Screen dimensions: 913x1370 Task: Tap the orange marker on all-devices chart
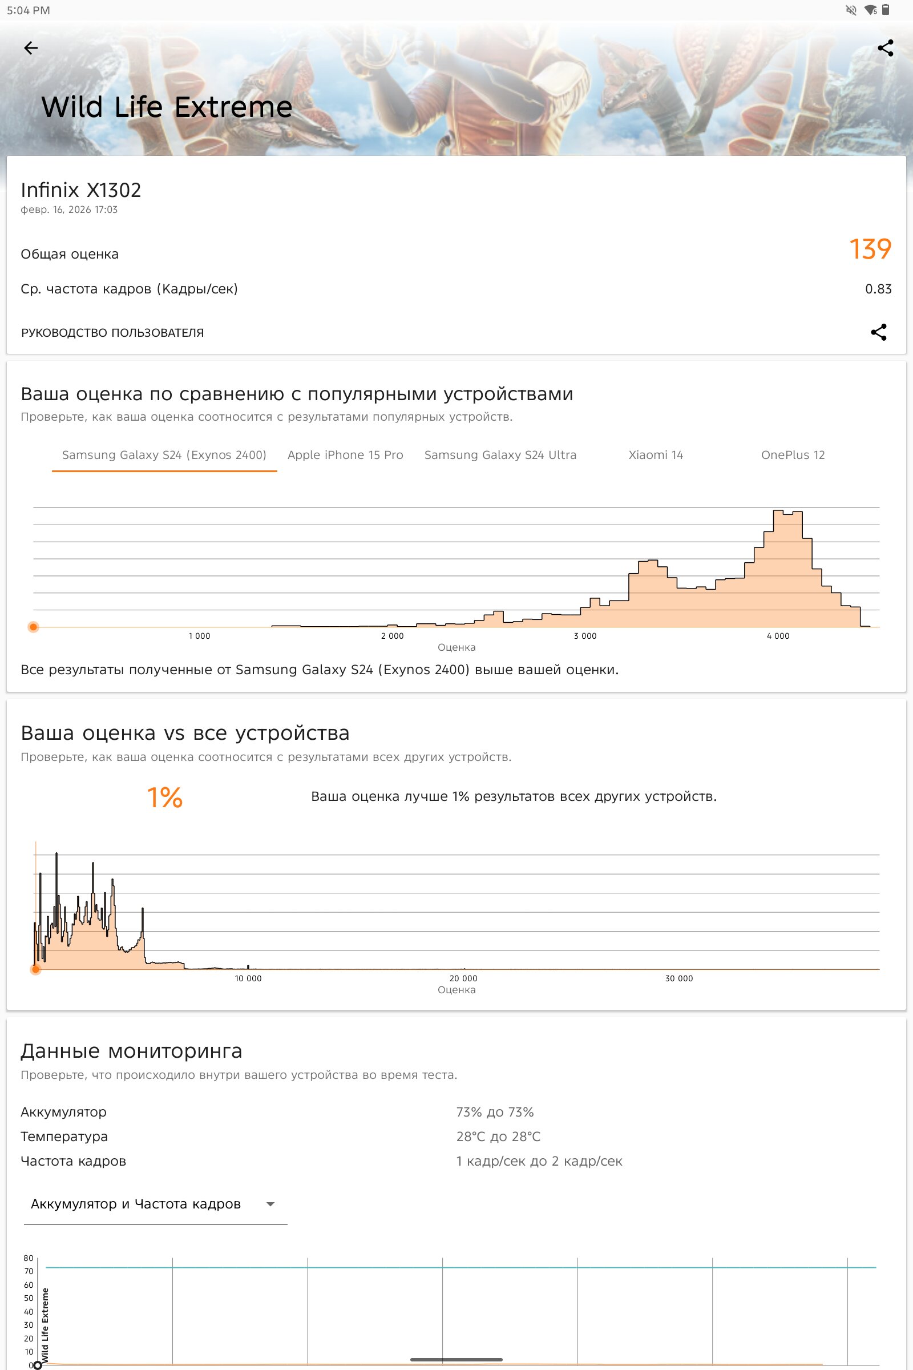tap(35, 969)
